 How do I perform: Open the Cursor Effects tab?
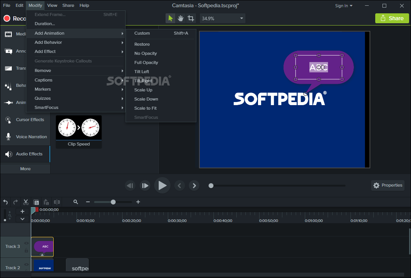25,120
